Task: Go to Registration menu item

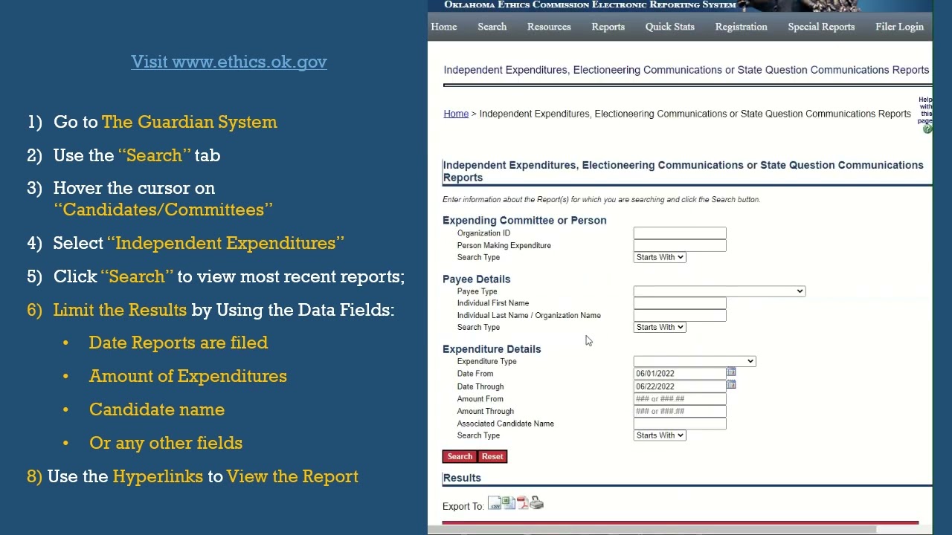Action: pos(741,27)
